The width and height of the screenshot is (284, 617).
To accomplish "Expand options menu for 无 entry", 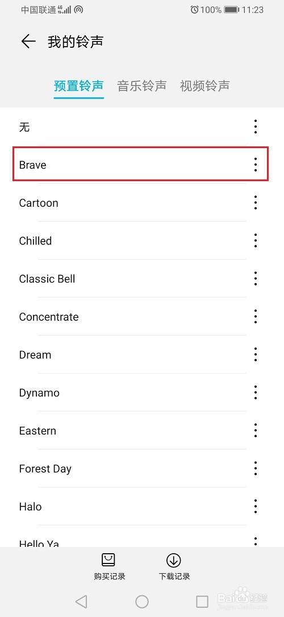I will click(256, 126).
